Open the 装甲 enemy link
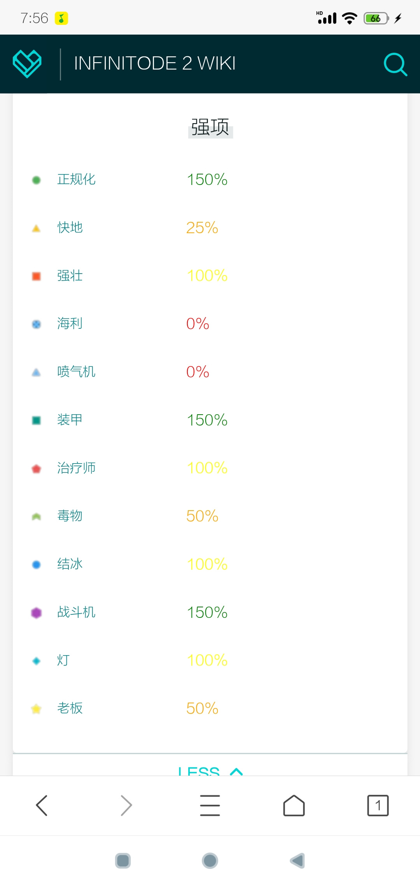 (70, 420)
